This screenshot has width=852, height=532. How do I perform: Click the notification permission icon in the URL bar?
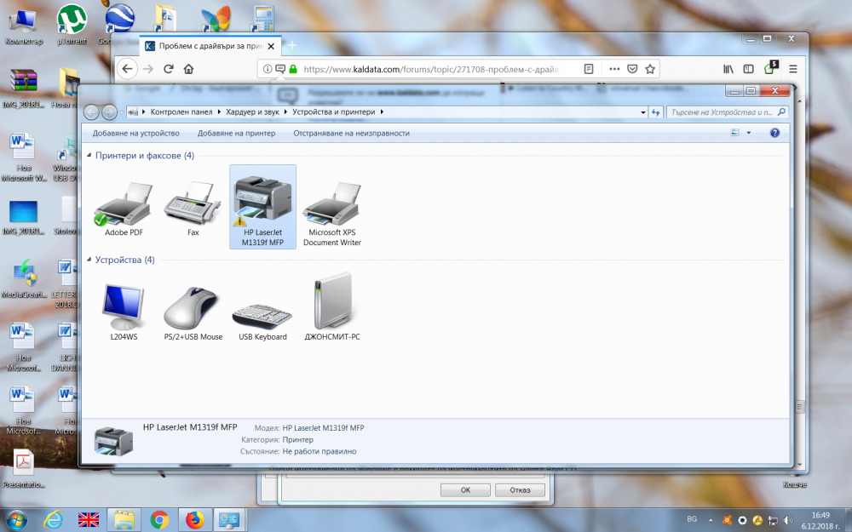(280, 69)
